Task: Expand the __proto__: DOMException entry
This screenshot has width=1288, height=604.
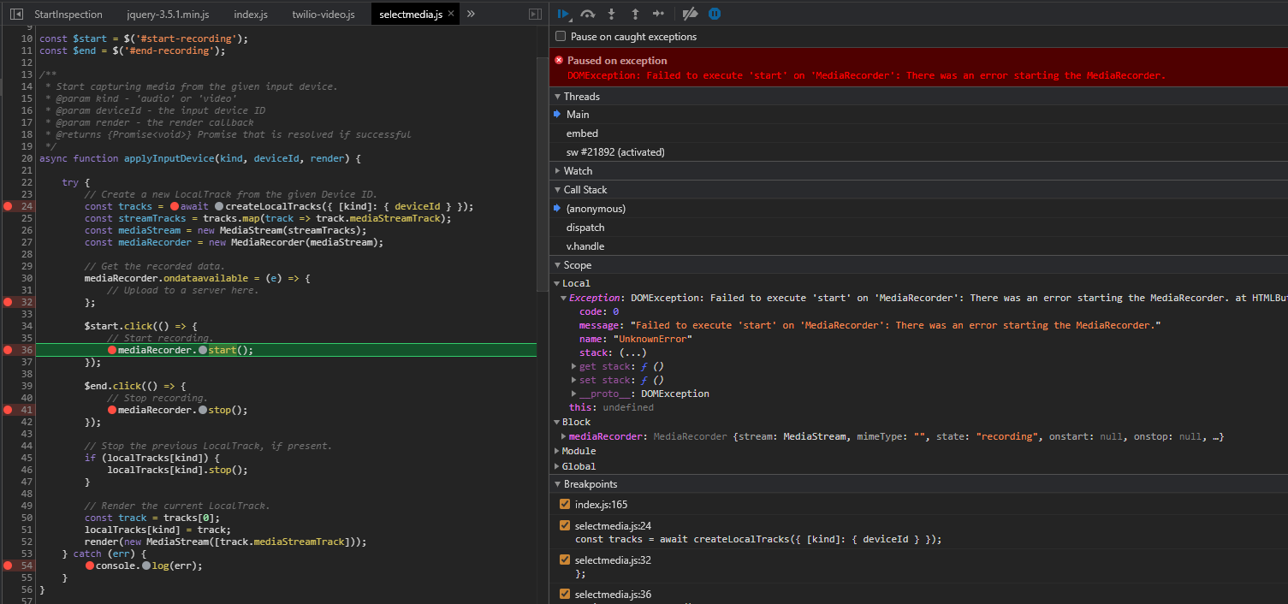Action: pyautogui.click(x=573, y=394)
